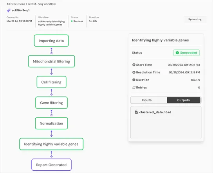Click the Start Time play icon
Image resolution: width=213 pixels, height=173 pixels.
point(134,65)
